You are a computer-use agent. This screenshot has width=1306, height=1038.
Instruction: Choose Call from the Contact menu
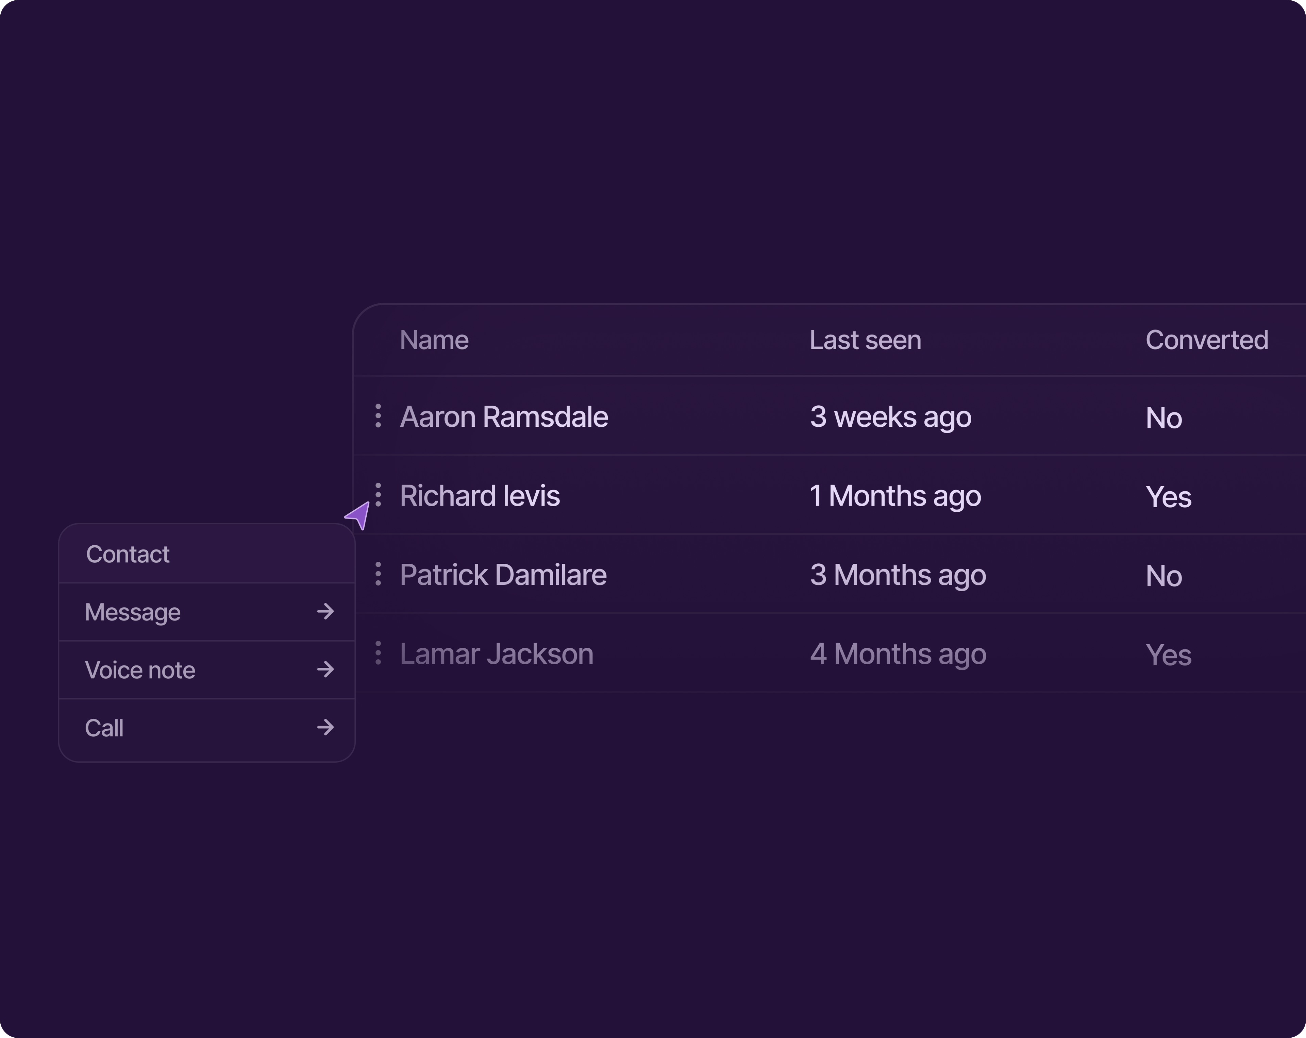[104, 728]
